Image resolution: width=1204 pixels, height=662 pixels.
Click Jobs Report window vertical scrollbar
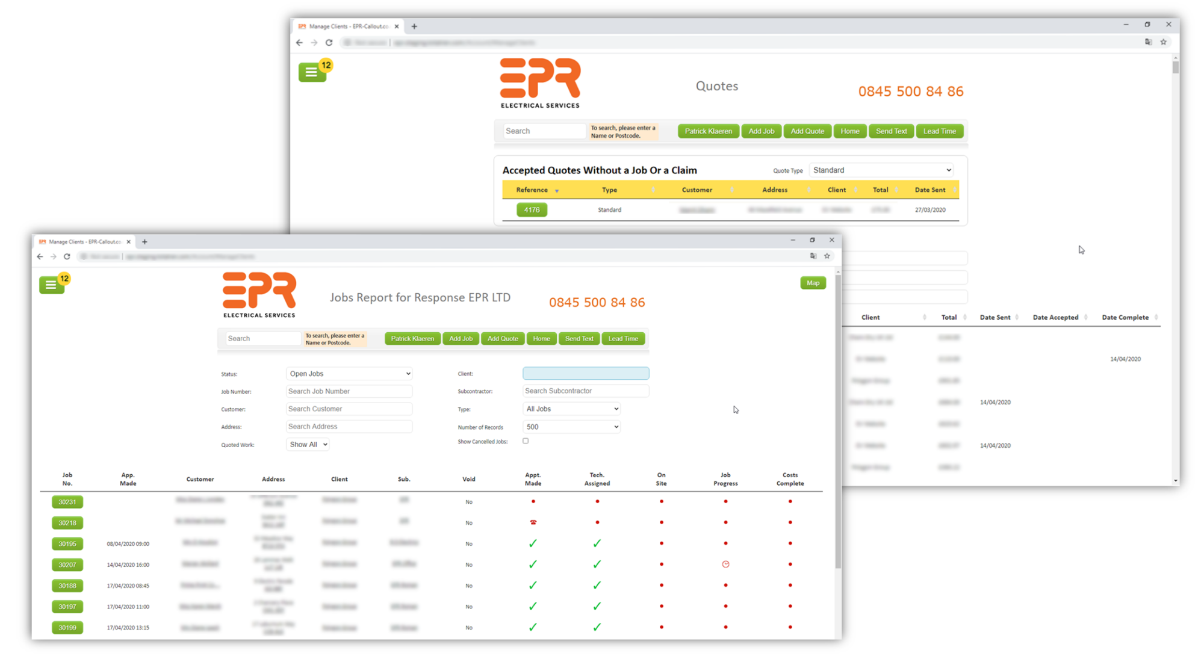coord(837,421)
